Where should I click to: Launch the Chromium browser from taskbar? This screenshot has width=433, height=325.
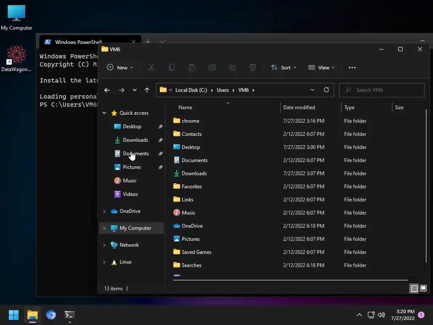tap(51, 315)
